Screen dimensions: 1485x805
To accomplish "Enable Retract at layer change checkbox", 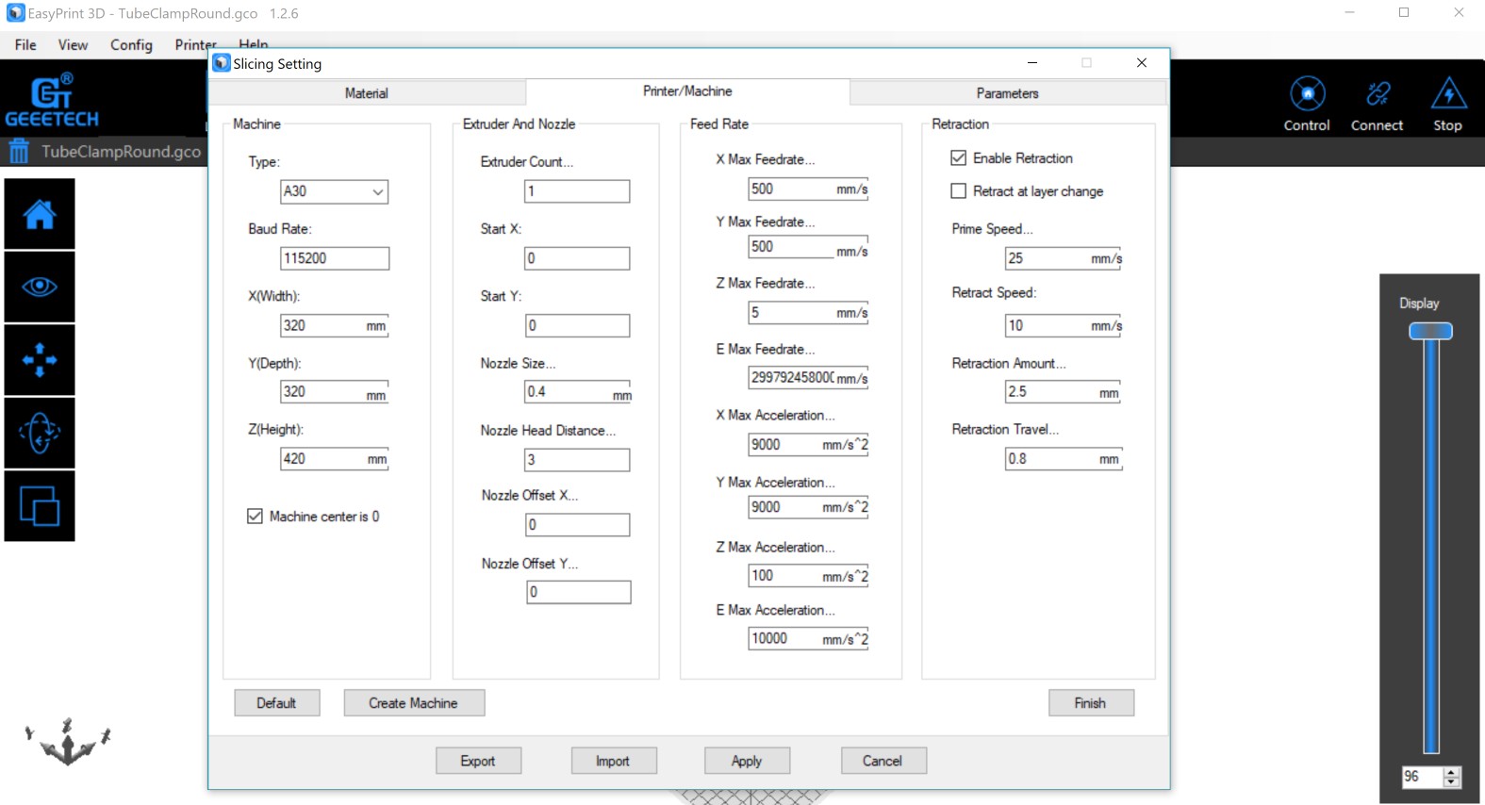I will (959, 191).
